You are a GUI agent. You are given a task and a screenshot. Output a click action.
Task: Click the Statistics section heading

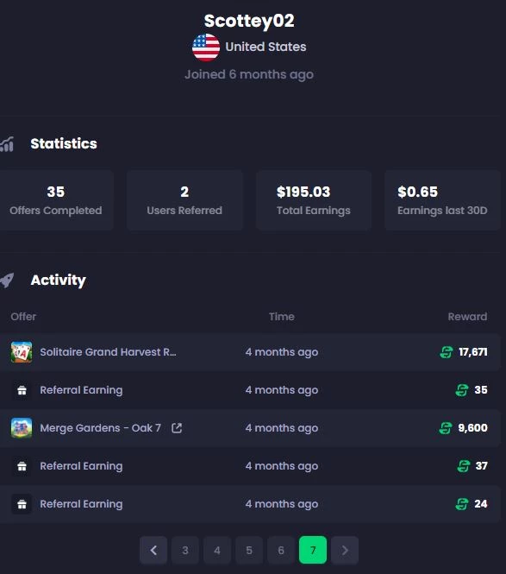click(x=64, y=143)
